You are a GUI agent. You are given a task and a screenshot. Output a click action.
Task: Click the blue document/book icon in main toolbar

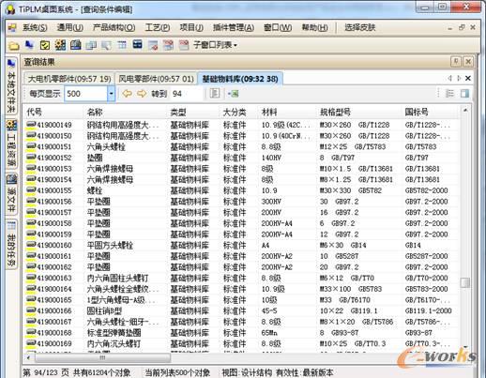point(76,45)
